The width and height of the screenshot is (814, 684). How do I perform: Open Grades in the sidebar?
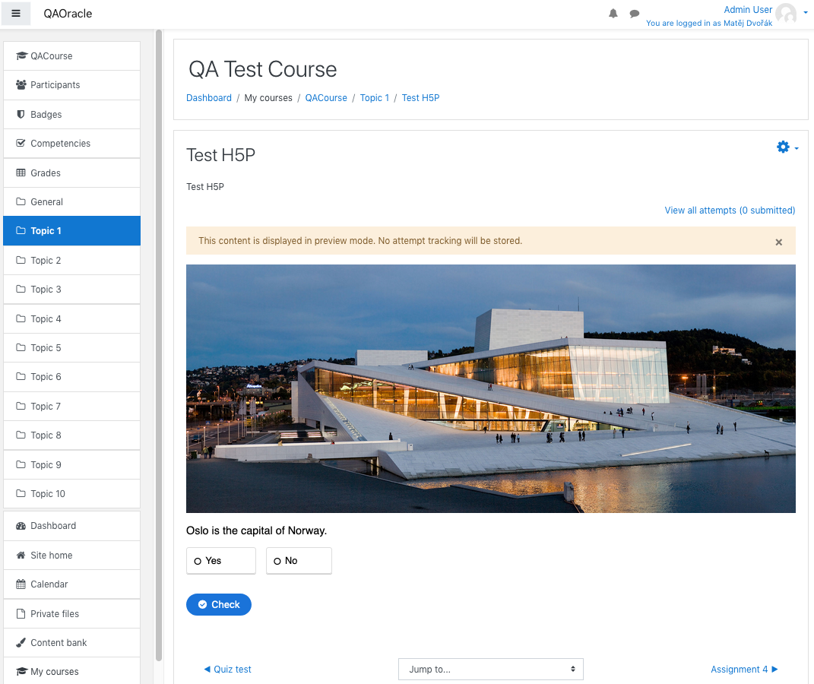tap(71, 173)
